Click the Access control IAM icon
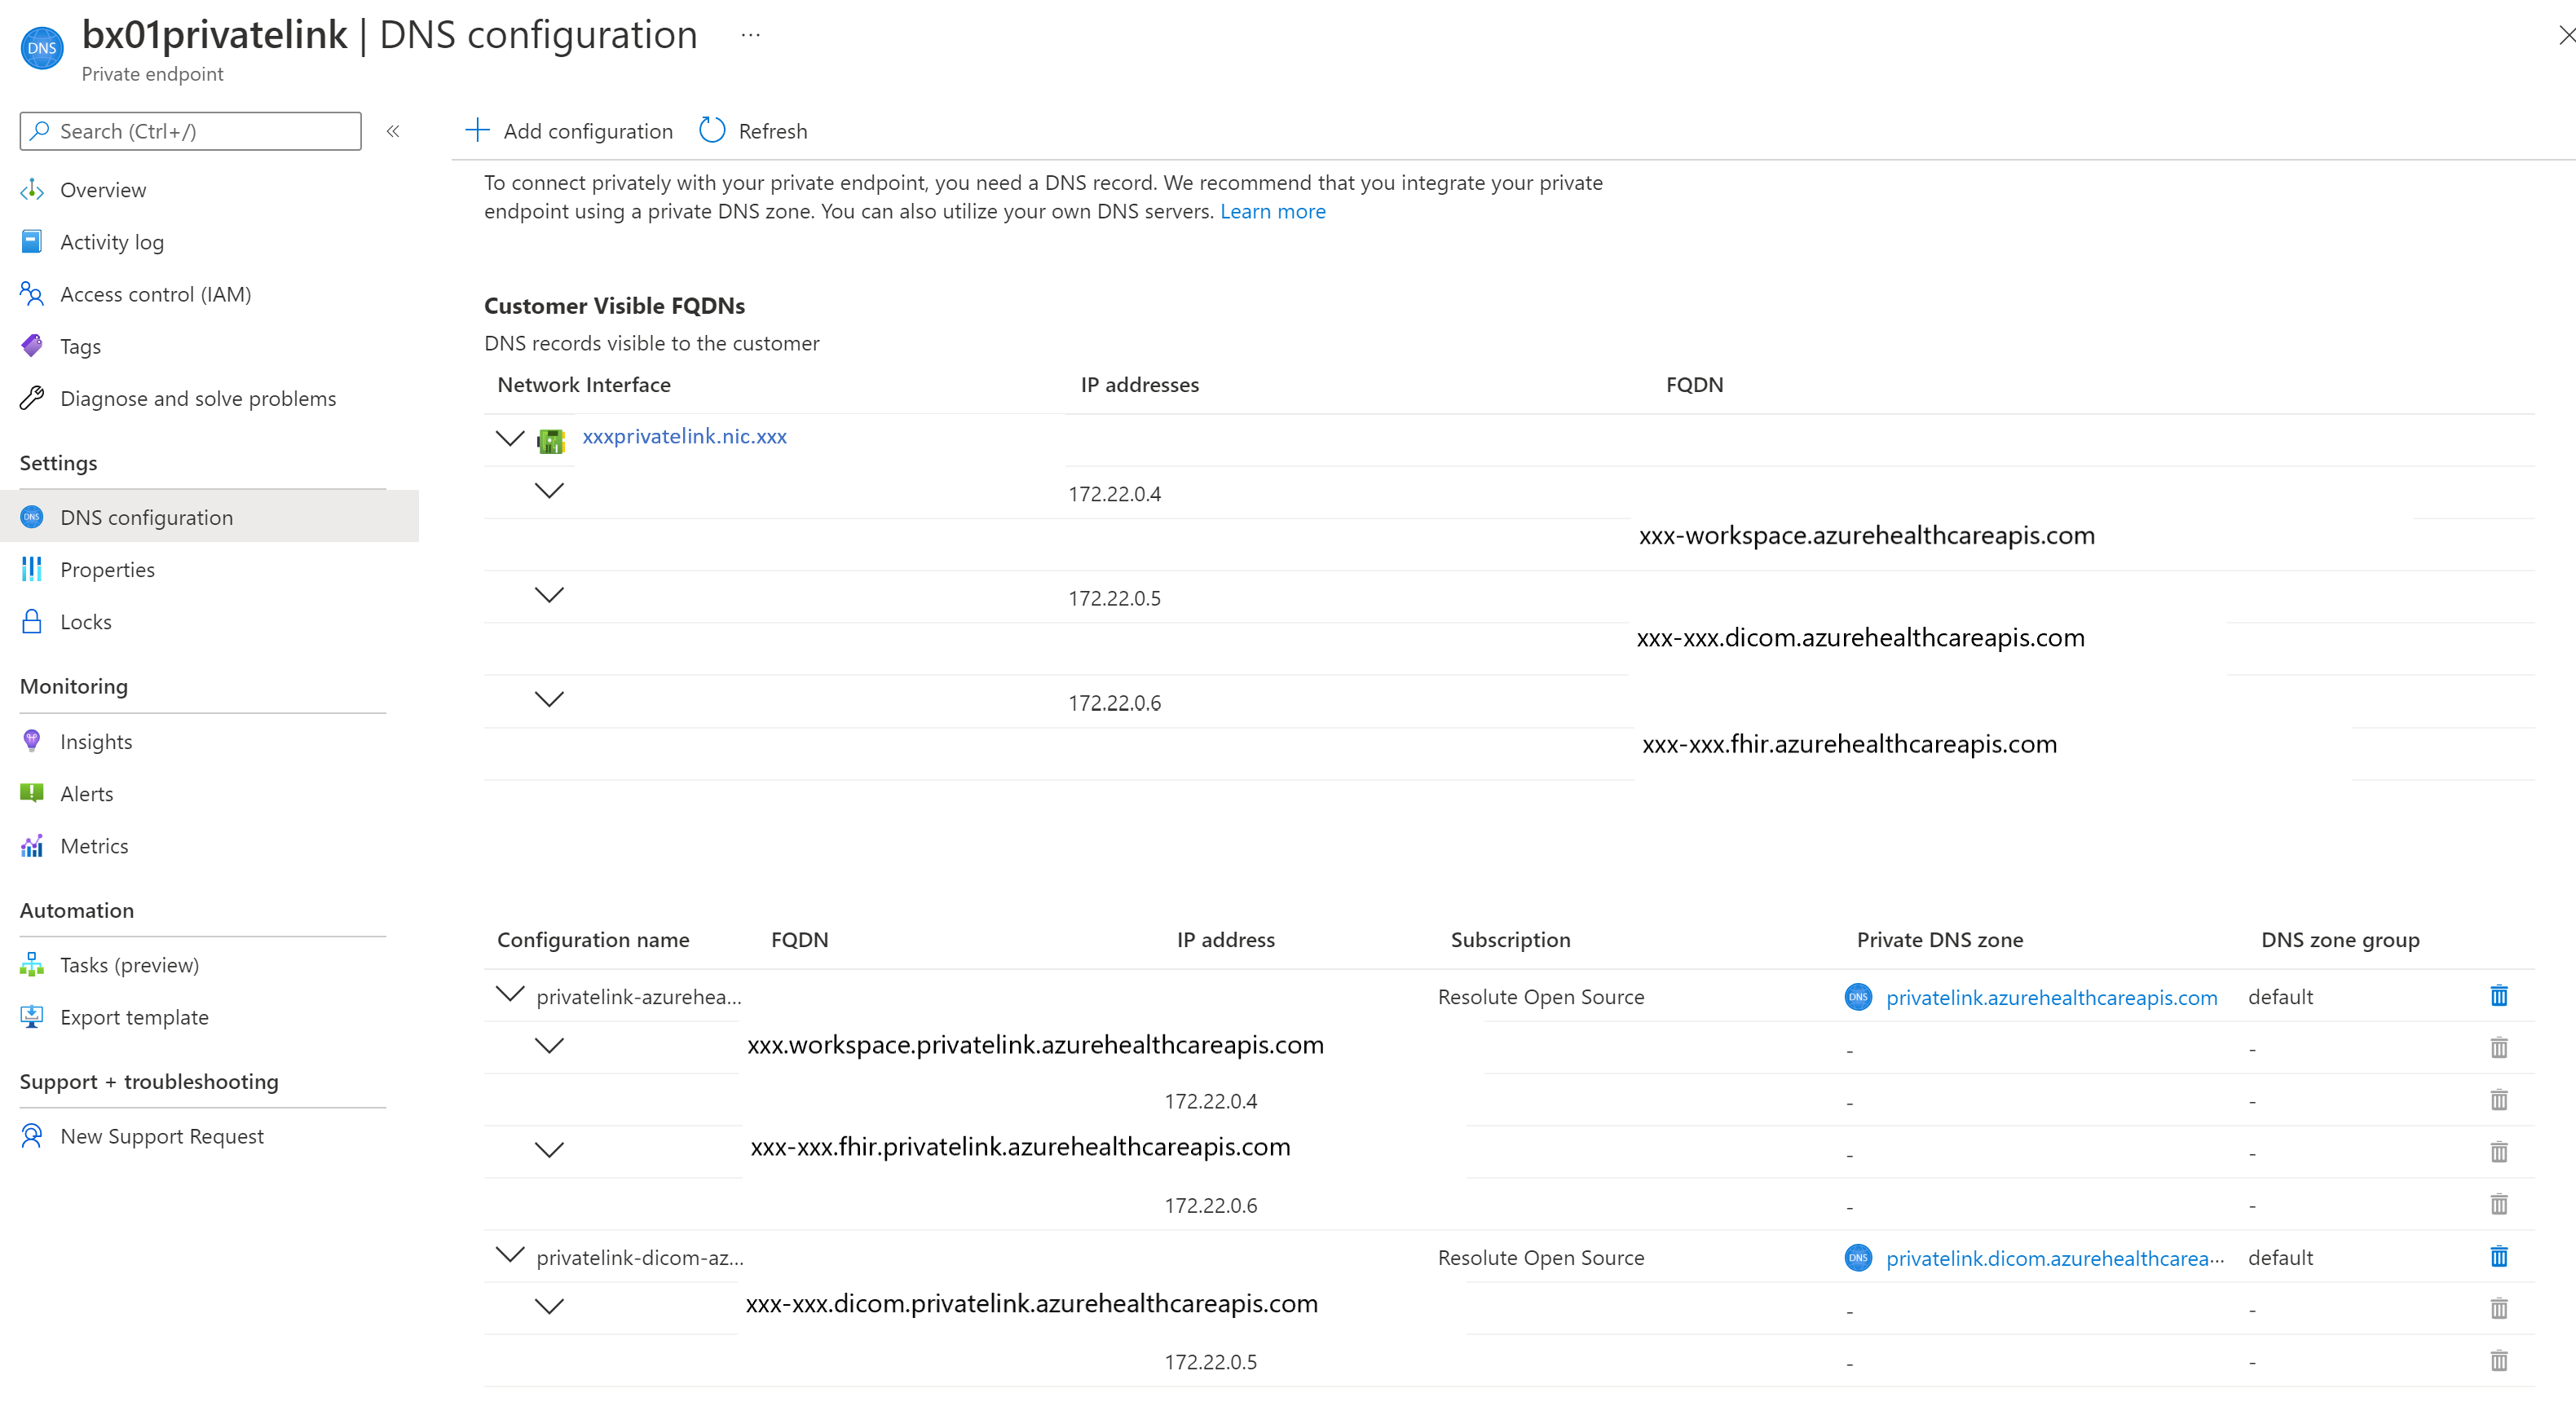Screen dimensions: 2576x1415 (x=35, y=293)
